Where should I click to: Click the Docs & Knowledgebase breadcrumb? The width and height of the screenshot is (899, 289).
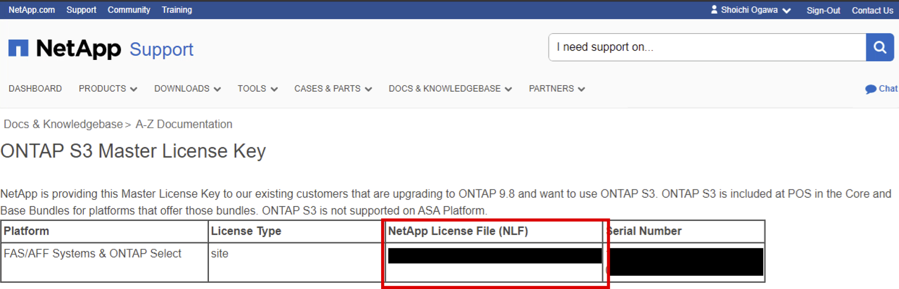coord(63,124)
